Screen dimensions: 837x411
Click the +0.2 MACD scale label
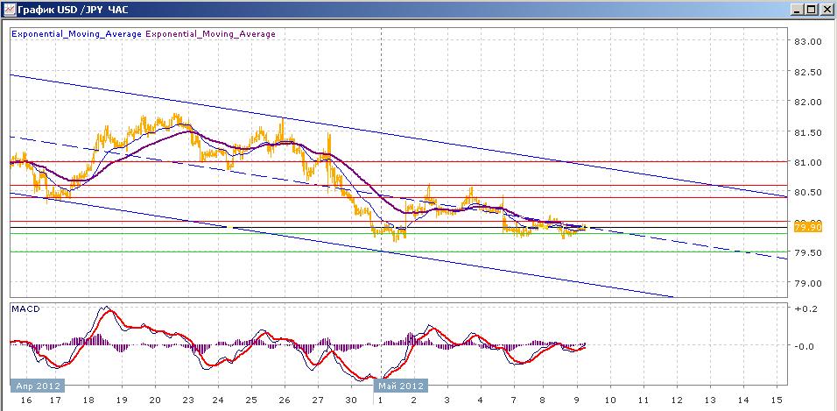coord(806,309)
